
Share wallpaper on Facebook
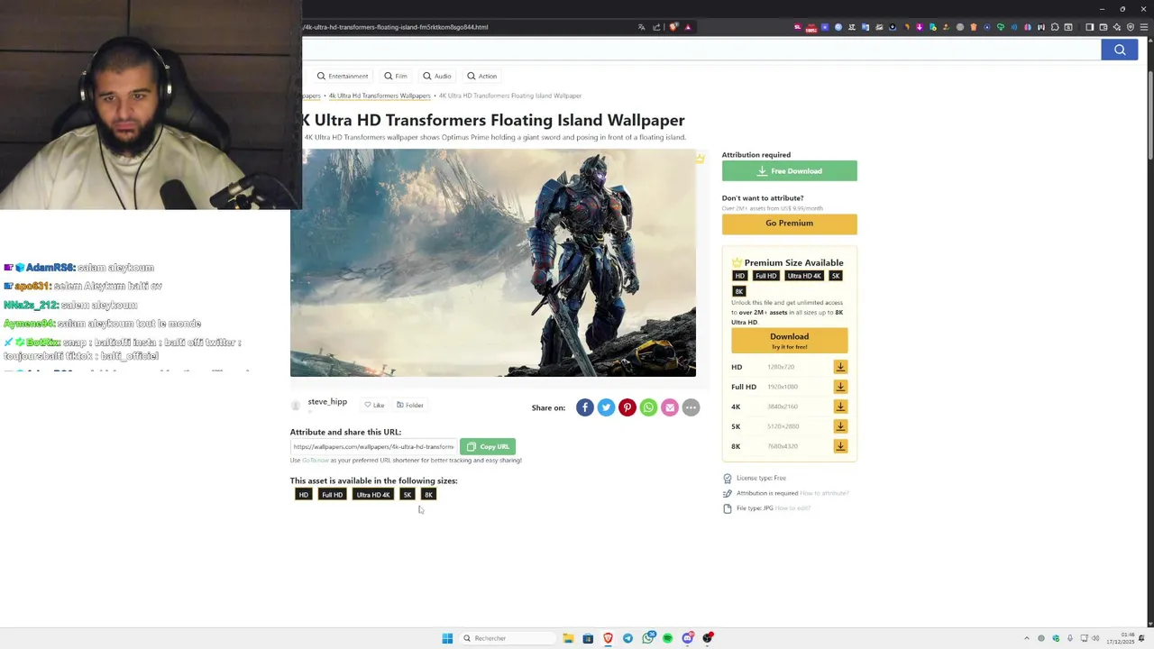tap(585, 407)
